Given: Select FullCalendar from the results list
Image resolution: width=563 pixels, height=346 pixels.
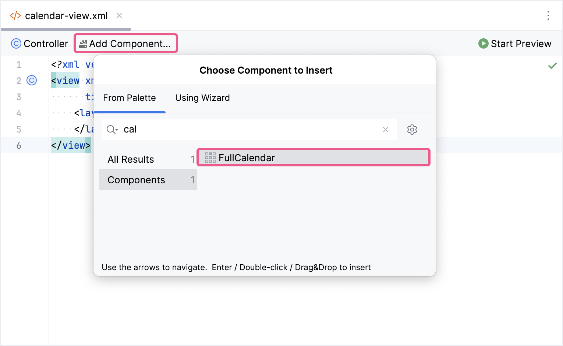Looking at the screenshot, I should [247, 158].
